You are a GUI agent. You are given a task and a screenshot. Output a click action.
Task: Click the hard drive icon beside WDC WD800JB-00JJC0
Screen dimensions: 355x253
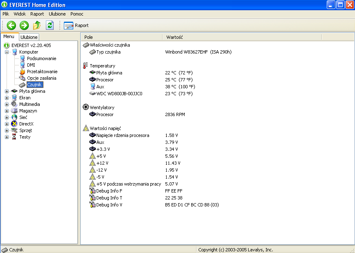click(93, 93)
